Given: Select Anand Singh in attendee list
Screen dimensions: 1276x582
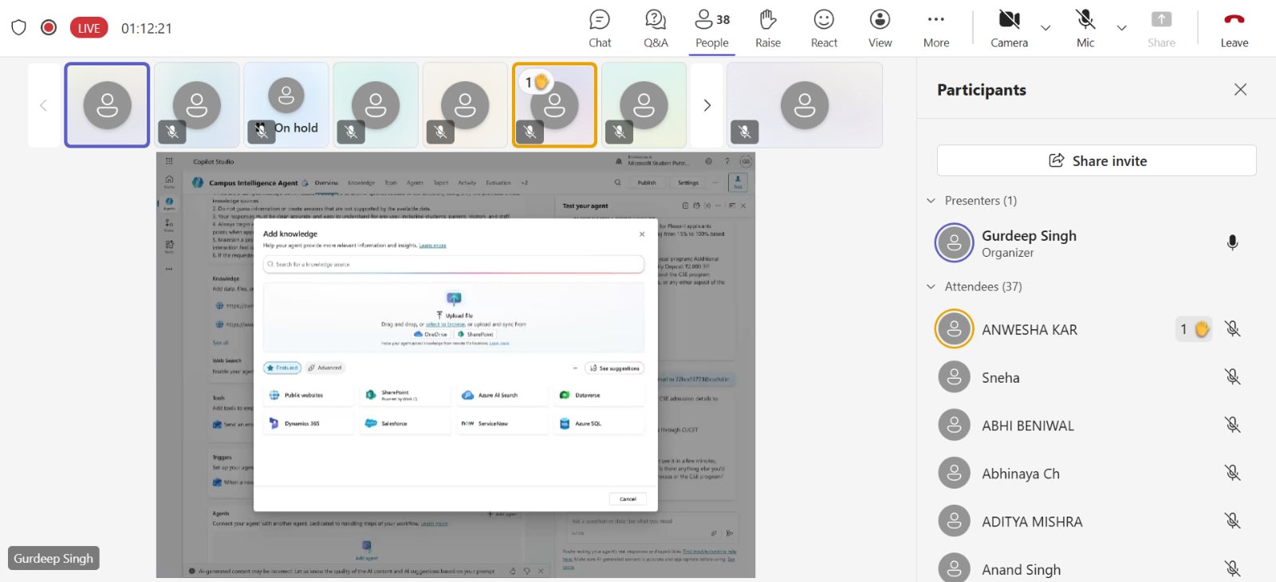Looking at the screenshot, I should pos(1097,567).
